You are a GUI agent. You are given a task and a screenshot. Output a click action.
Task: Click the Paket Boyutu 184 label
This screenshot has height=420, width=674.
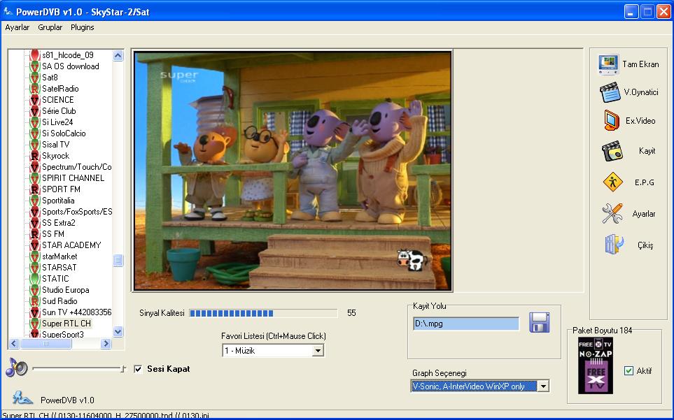click(602, 331)
